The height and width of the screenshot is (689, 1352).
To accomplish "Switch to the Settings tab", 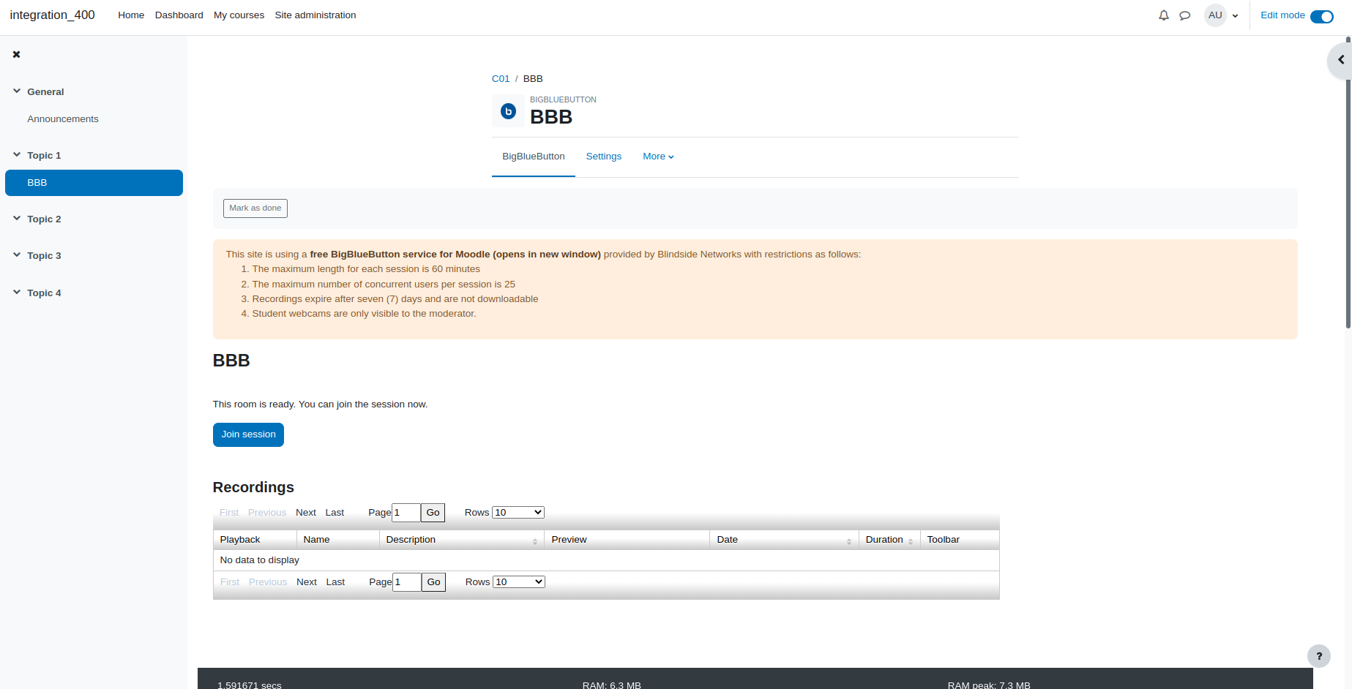I will pyautogui.click(x=604, y=157).
